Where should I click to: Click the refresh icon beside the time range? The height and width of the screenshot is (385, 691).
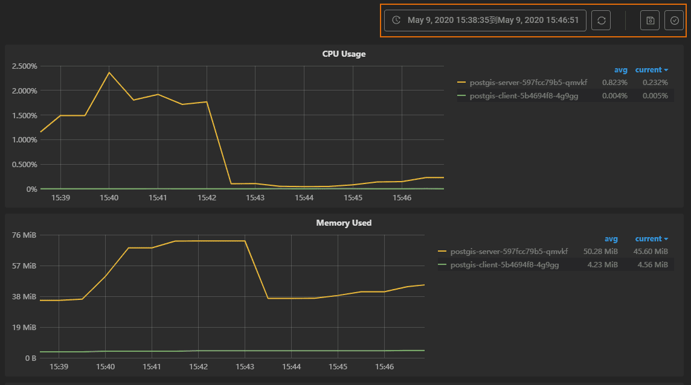point(601,20)
